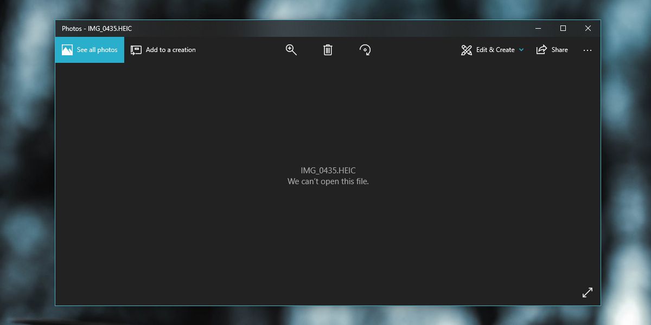Open the Edit & Create dropdown
Viewport: 651px width, 325px height.
click(493, 50)
